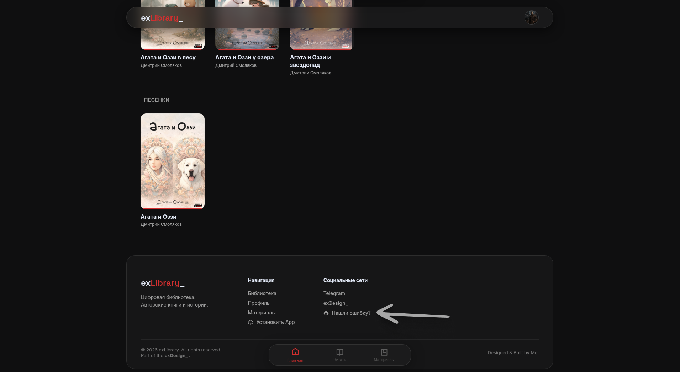
Task: Click the home icon in bottom navigation
Action: (295, 352)
